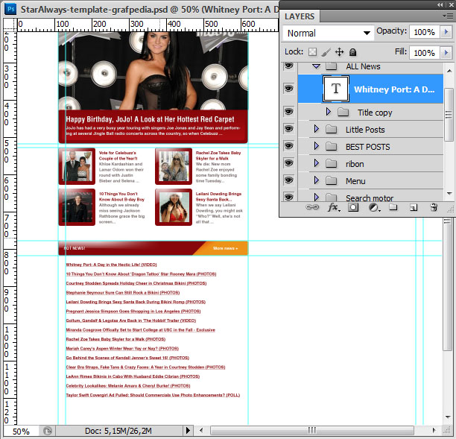
Task: Switch to the LAYERS tab
Action: pyautogui.click(x=300, y=16)
